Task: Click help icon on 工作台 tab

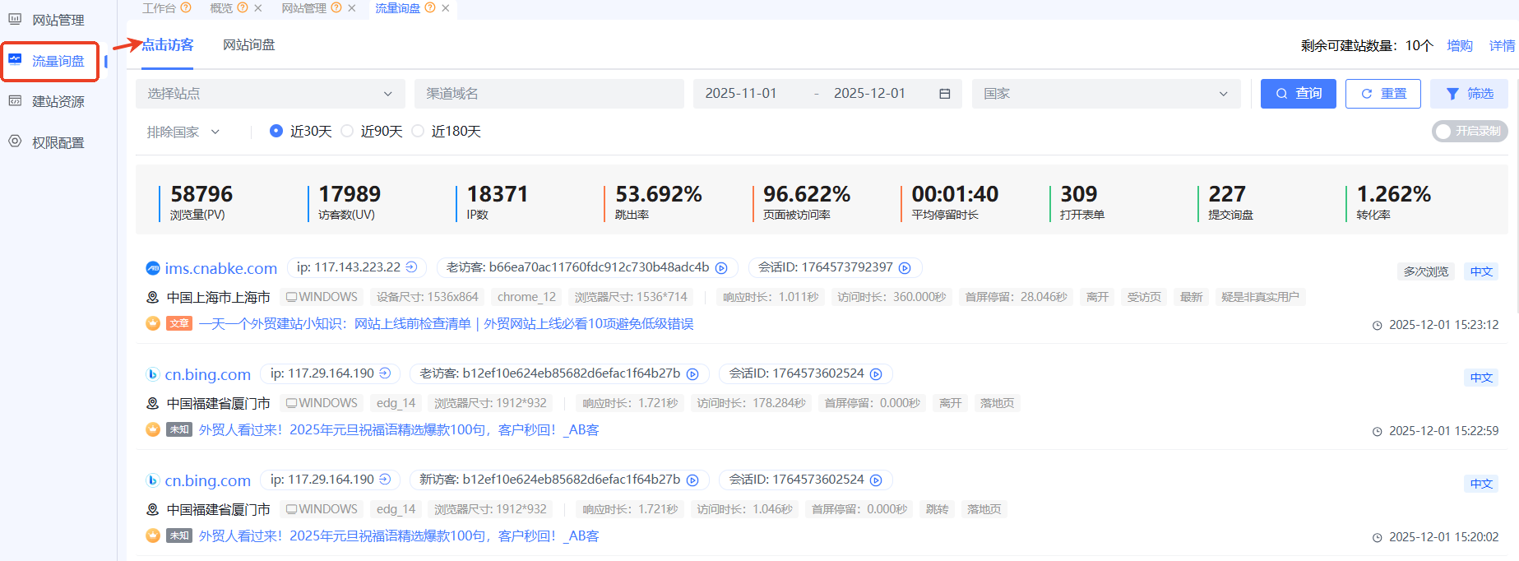Action: tap(186, 7)
